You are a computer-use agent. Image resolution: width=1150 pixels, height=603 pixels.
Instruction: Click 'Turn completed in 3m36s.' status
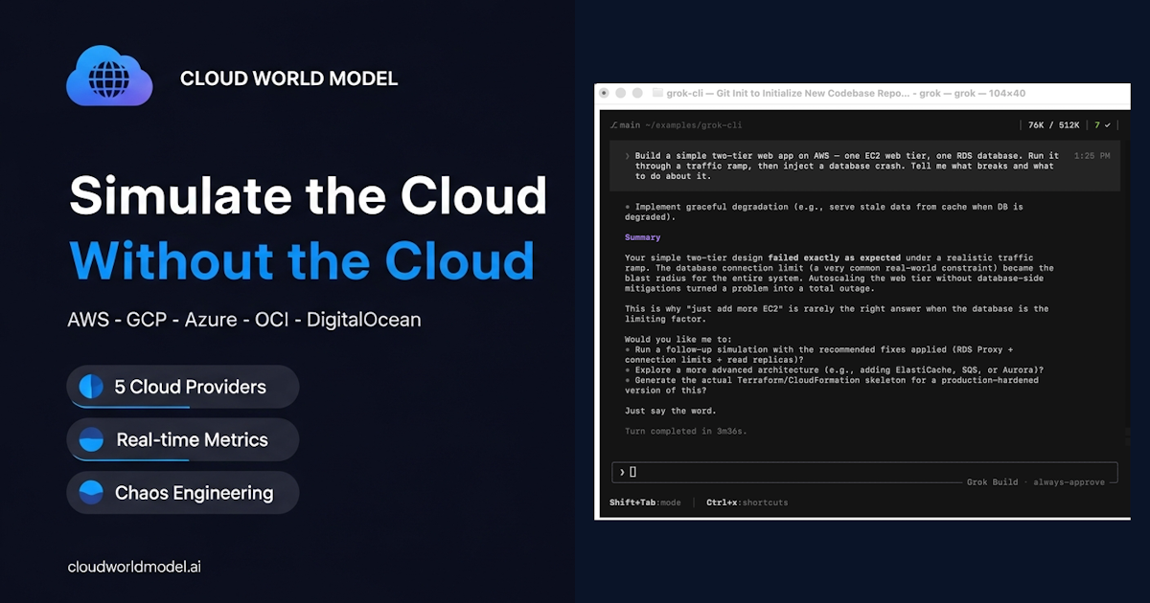point(685,432)
